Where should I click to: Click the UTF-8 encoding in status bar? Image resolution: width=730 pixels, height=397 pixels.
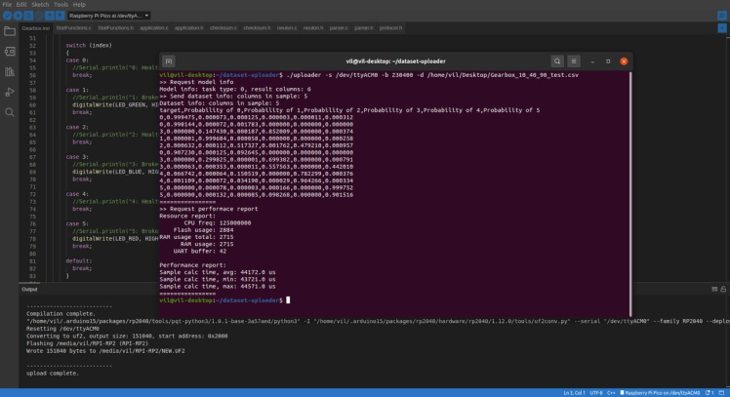595,391
